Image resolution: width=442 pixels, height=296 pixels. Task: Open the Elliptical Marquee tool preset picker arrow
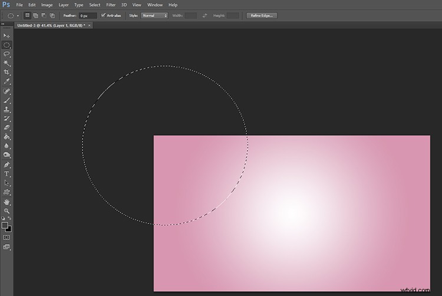coord(18,16)
